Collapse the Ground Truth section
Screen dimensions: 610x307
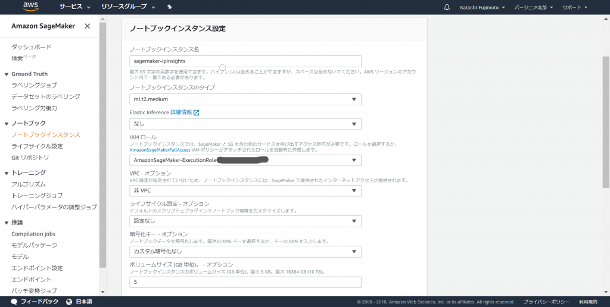pyautogui.click(x=7, y=74)
